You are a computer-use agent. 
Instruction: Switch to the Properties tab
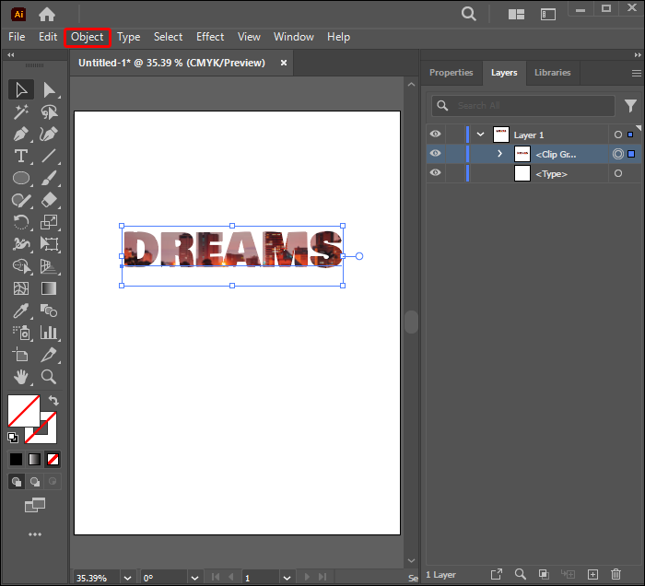tap(451, 73)
